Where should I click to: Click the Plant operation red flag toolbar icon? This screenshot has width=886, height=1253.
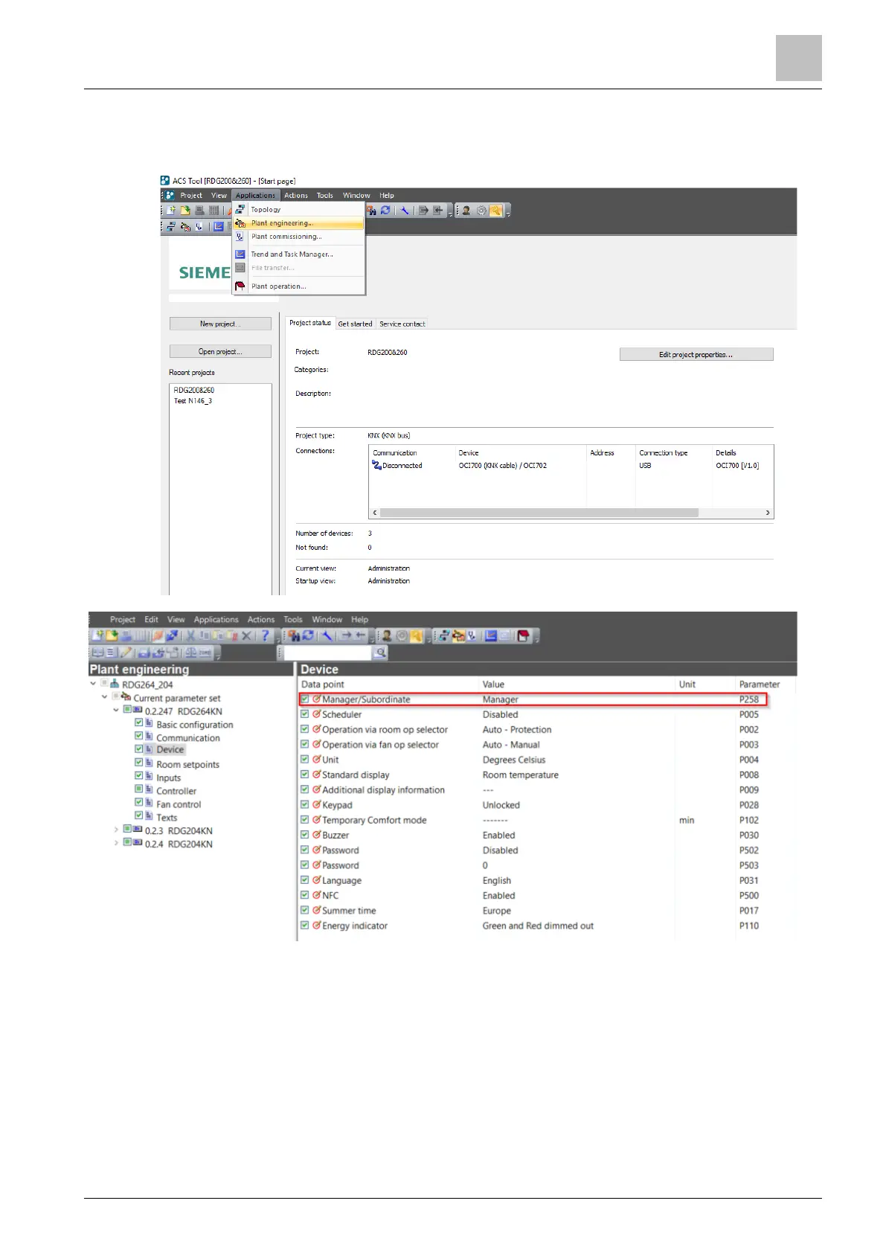coord(524,635)
